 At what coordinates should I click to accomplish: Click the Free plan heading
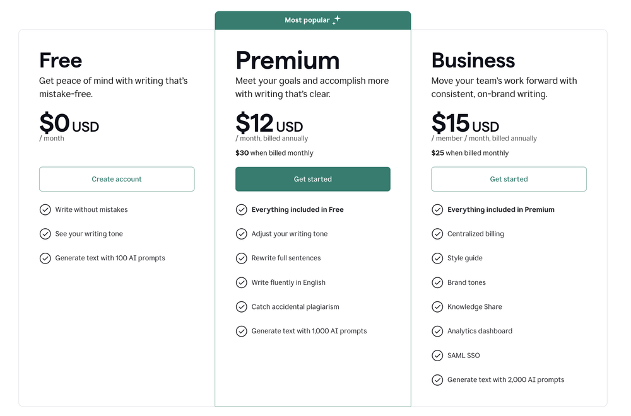[61, 61]
